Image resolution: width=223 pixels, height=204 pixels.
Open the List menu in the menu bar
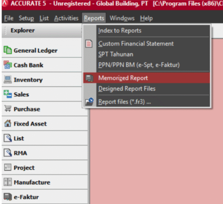[44, 18]
